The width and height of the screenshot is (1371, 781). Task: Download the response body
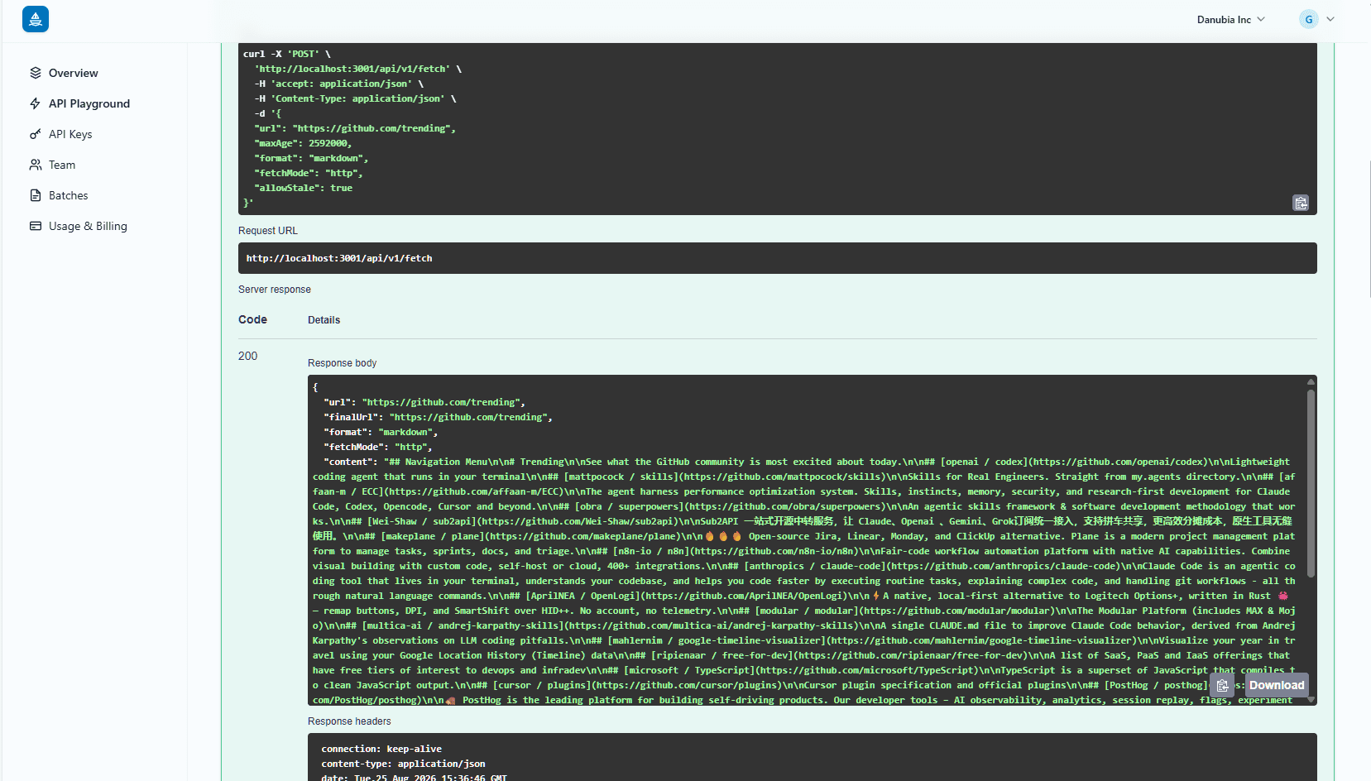1277,685
